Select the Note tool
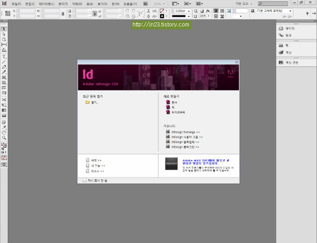Screen dimensions: 317x243 (4, 122)
